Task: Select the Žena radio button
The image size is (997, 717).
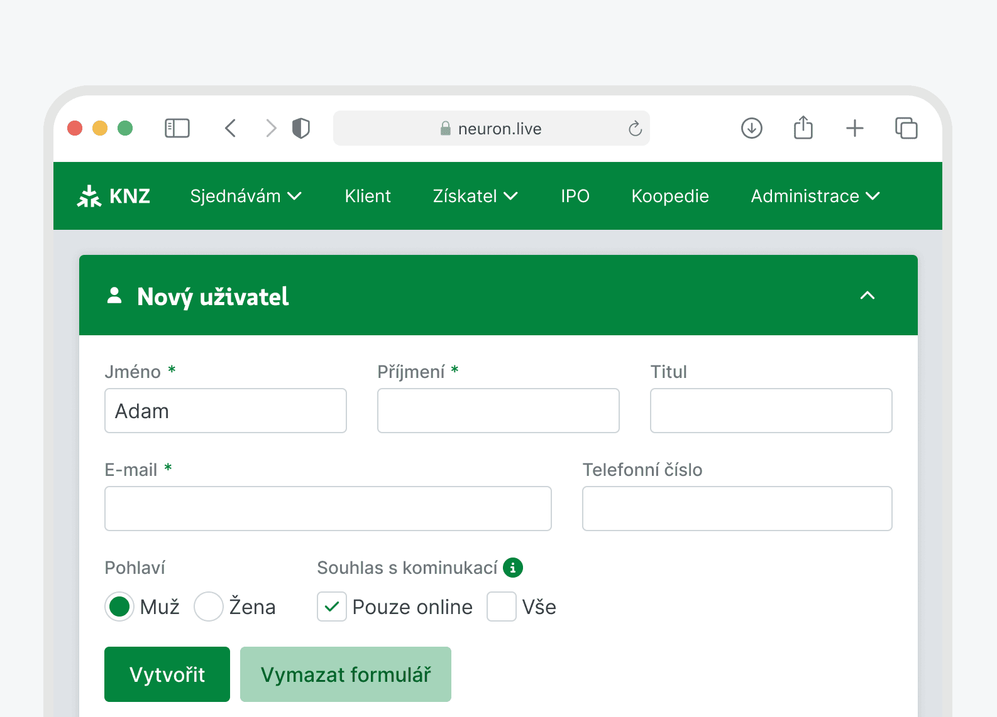Action: pyautogui.click(x=209, y=606)
